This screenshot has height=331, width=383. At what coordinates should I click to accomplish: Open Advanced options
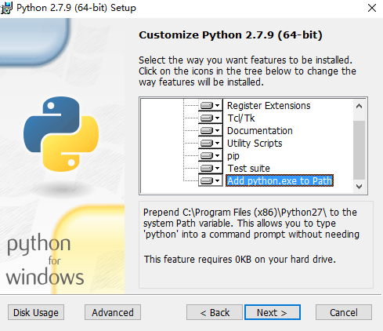tap(113, 312)
